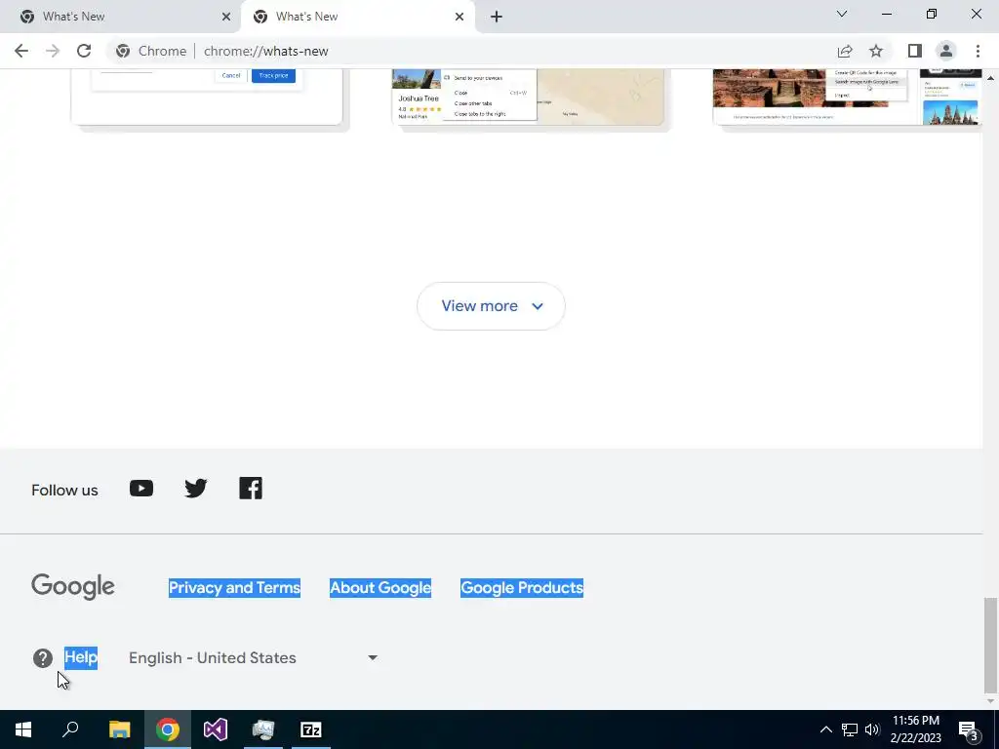999x749 pixels.
Task: Open the YouTube follow icon
Action: click(x=141, y=489)
